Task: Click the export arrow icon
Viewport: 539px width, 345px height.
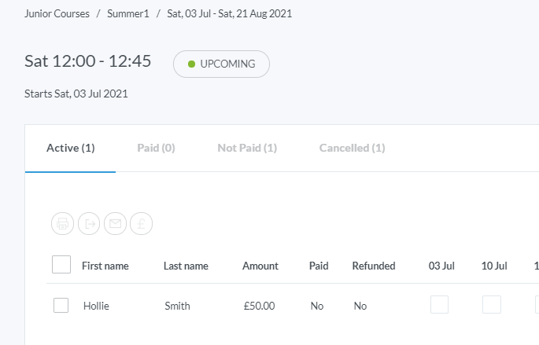Action: tap(89, 224)
